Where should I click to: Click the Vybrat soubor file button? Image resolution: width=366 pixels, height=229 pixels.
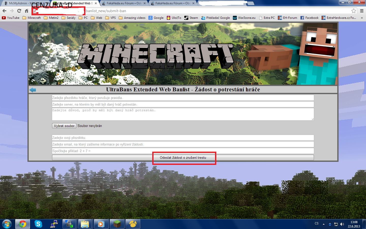click(x=64, y=126)
